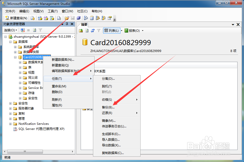Open the 对象资源管理器 window position dropdown arrow
The width and height of the screenshot is (244, 162).
pos(62,24)
